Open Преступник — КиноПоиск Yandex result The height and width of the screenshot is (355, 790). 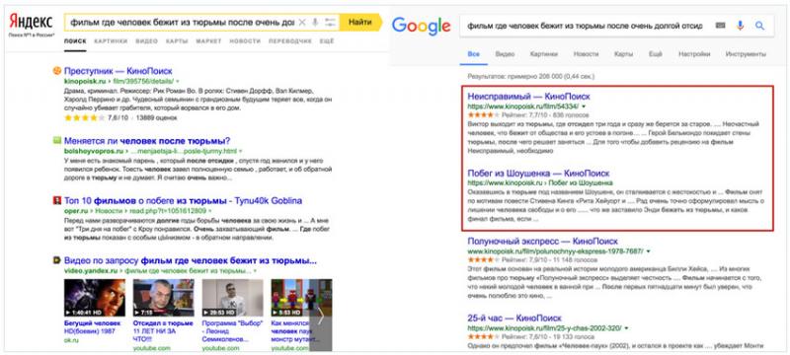point(118,71)
